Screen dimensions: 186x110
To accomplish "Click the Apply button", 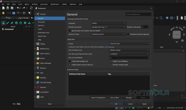I will 144,104.
